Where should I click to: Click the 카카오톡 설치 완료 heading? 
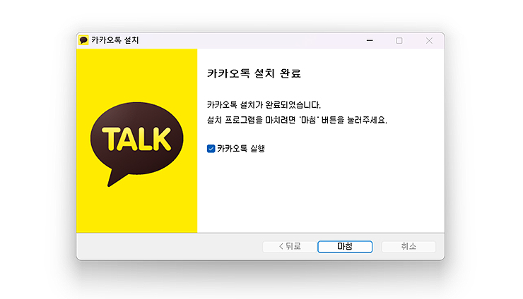click(x=254, y=73)
